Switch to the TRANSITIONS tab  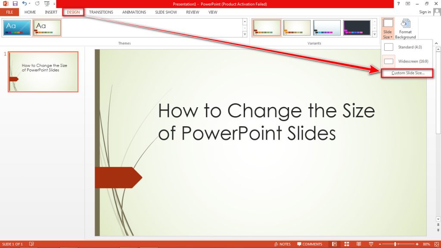click(101, 12)
